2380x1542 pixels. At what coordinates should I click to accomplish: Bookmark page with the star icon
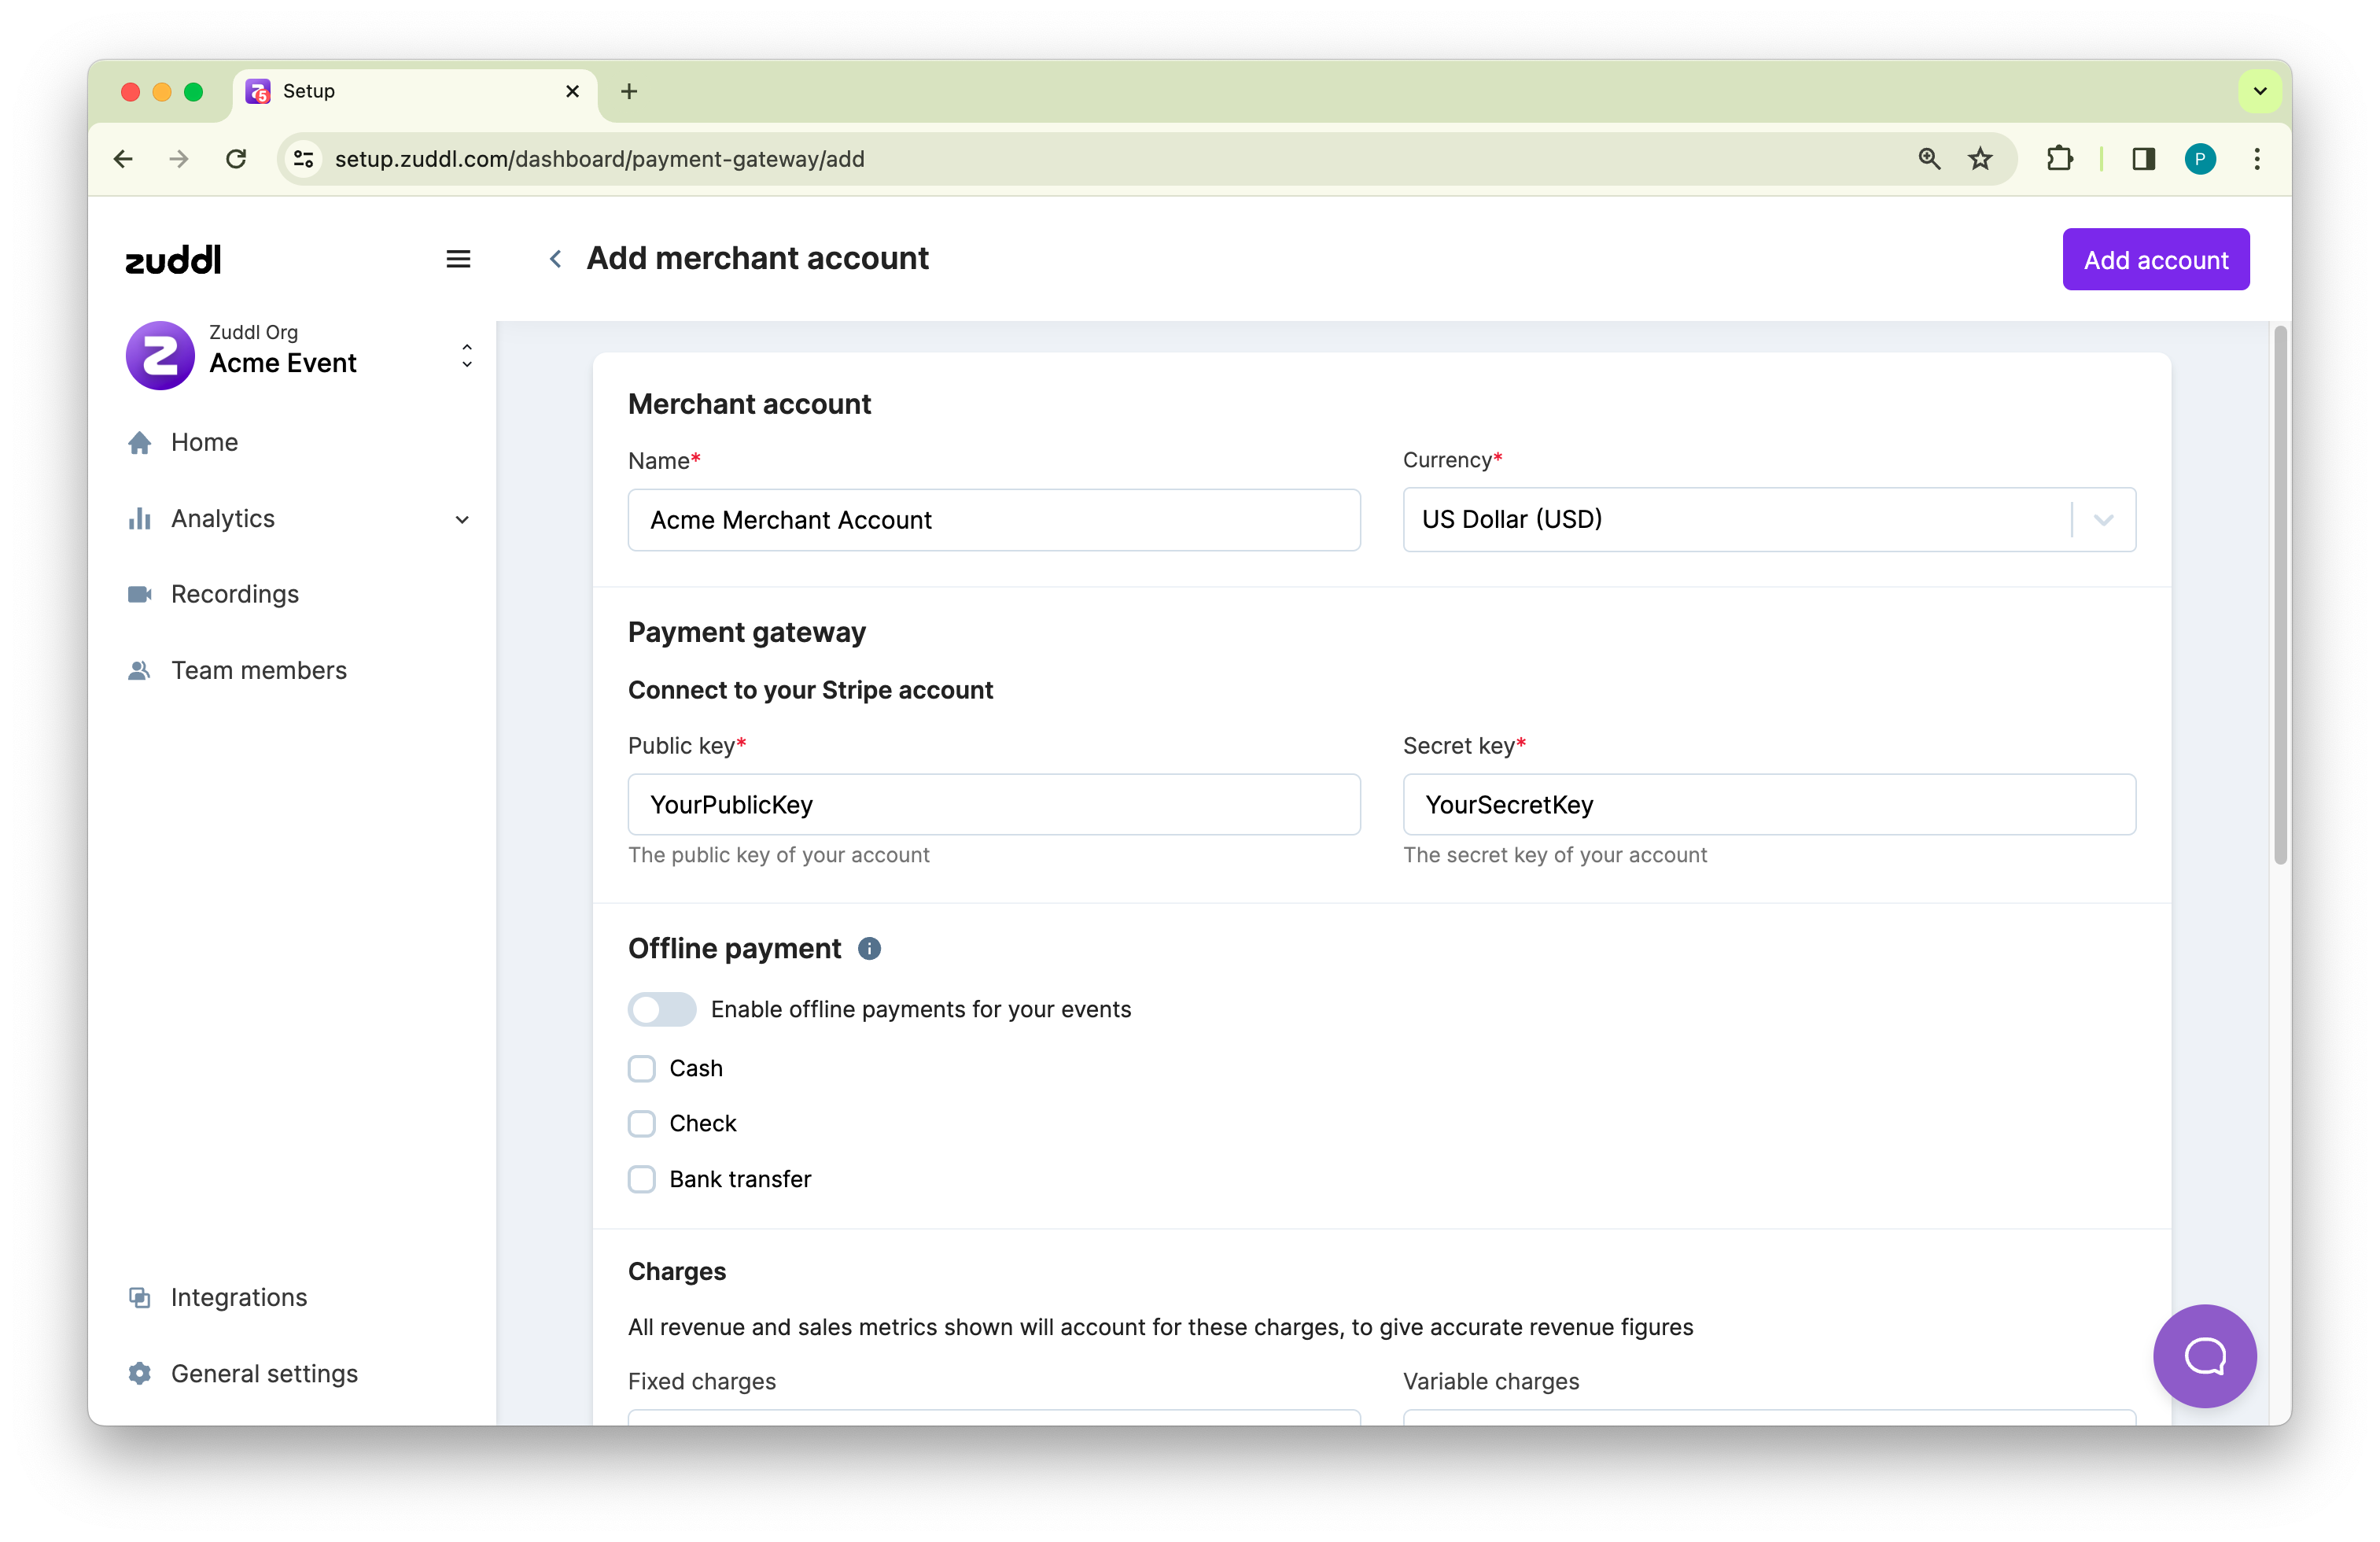1980,159
